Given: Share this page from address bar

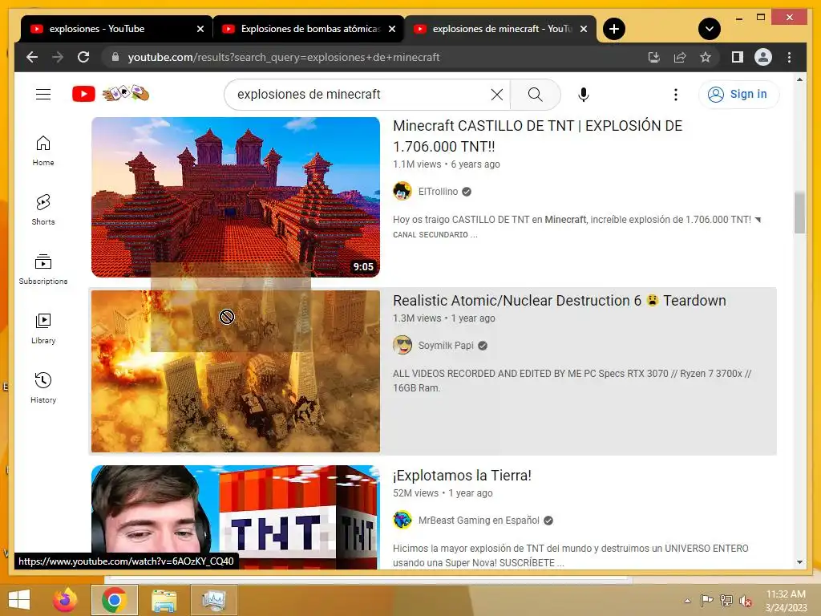Looking at the screenshot, I should coord(680,57).
